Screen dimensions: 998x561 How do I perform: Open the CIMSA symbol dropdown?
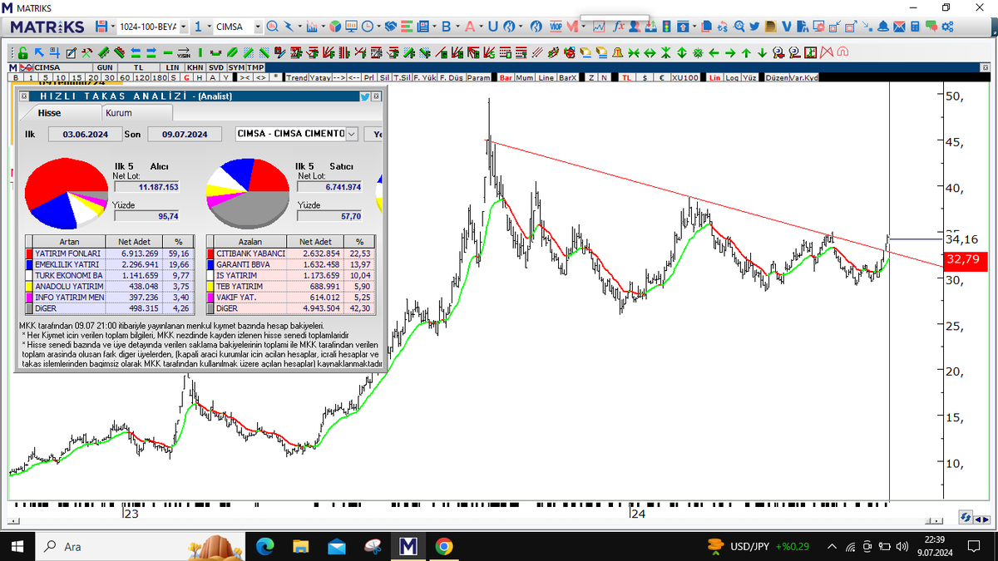pyautogui.click(x=258, y=27)
